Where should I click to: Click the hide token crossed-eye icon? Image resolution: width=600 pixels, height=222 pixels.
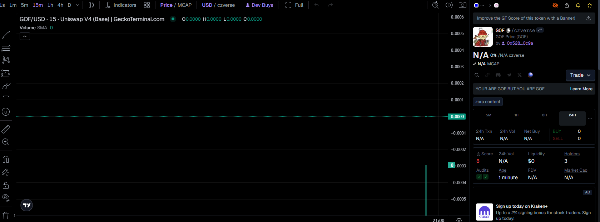pyautogui.click(x=555, y=5)
